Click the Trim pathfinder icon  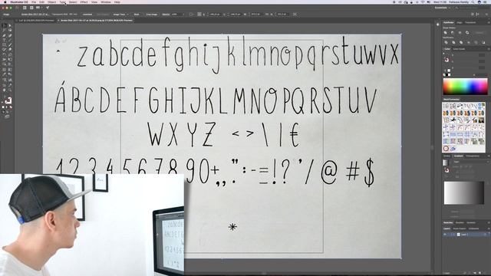click(453, 42)
